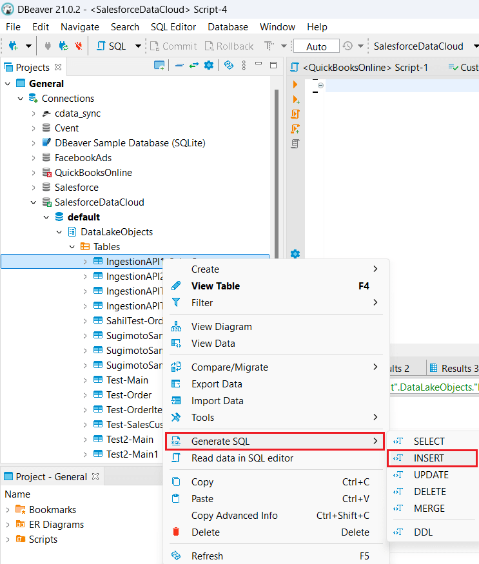Open the Database menu in menu bar
479x564 pixels.
228,27
